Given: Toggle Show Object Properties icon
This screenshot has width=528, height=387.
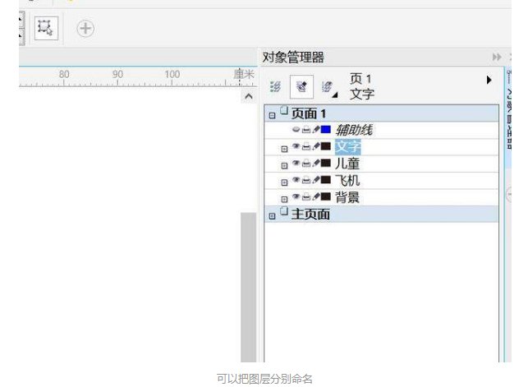Looking at the screenshot, I should click(x=275, y=86).
